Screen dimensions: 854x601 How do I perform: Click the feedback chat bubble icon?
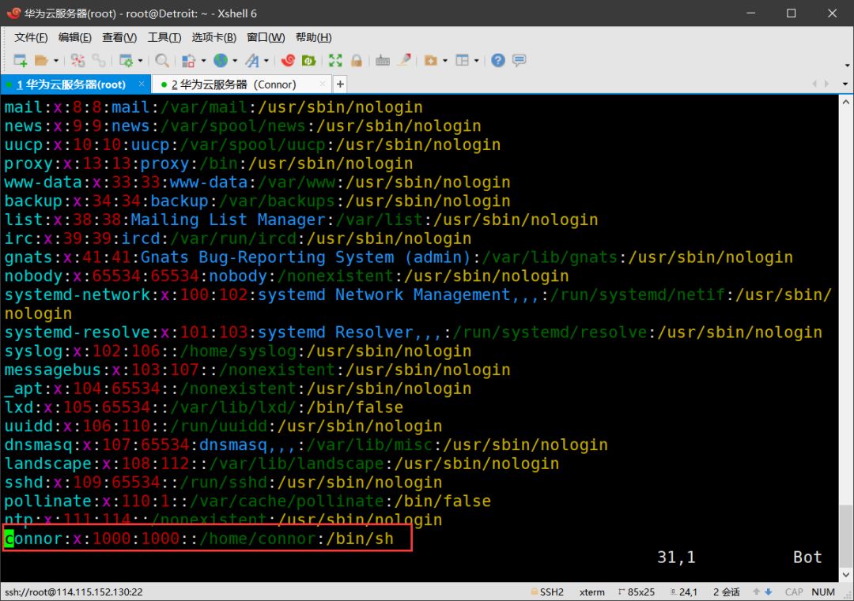point(519,60)
